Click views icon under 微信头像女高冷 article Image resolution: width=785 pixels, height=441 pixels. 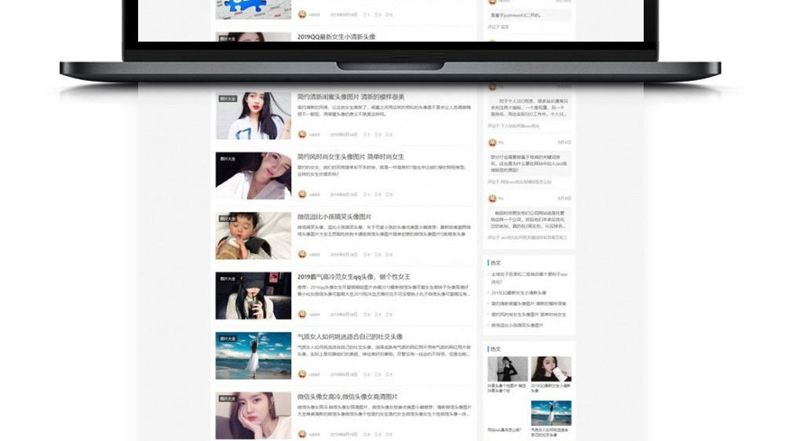tap(365, 435)
